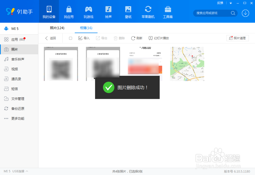Open the 壁纸 wallpapers icon
The height and width of the screenshot is (175, 255).
tap(128, 11)
